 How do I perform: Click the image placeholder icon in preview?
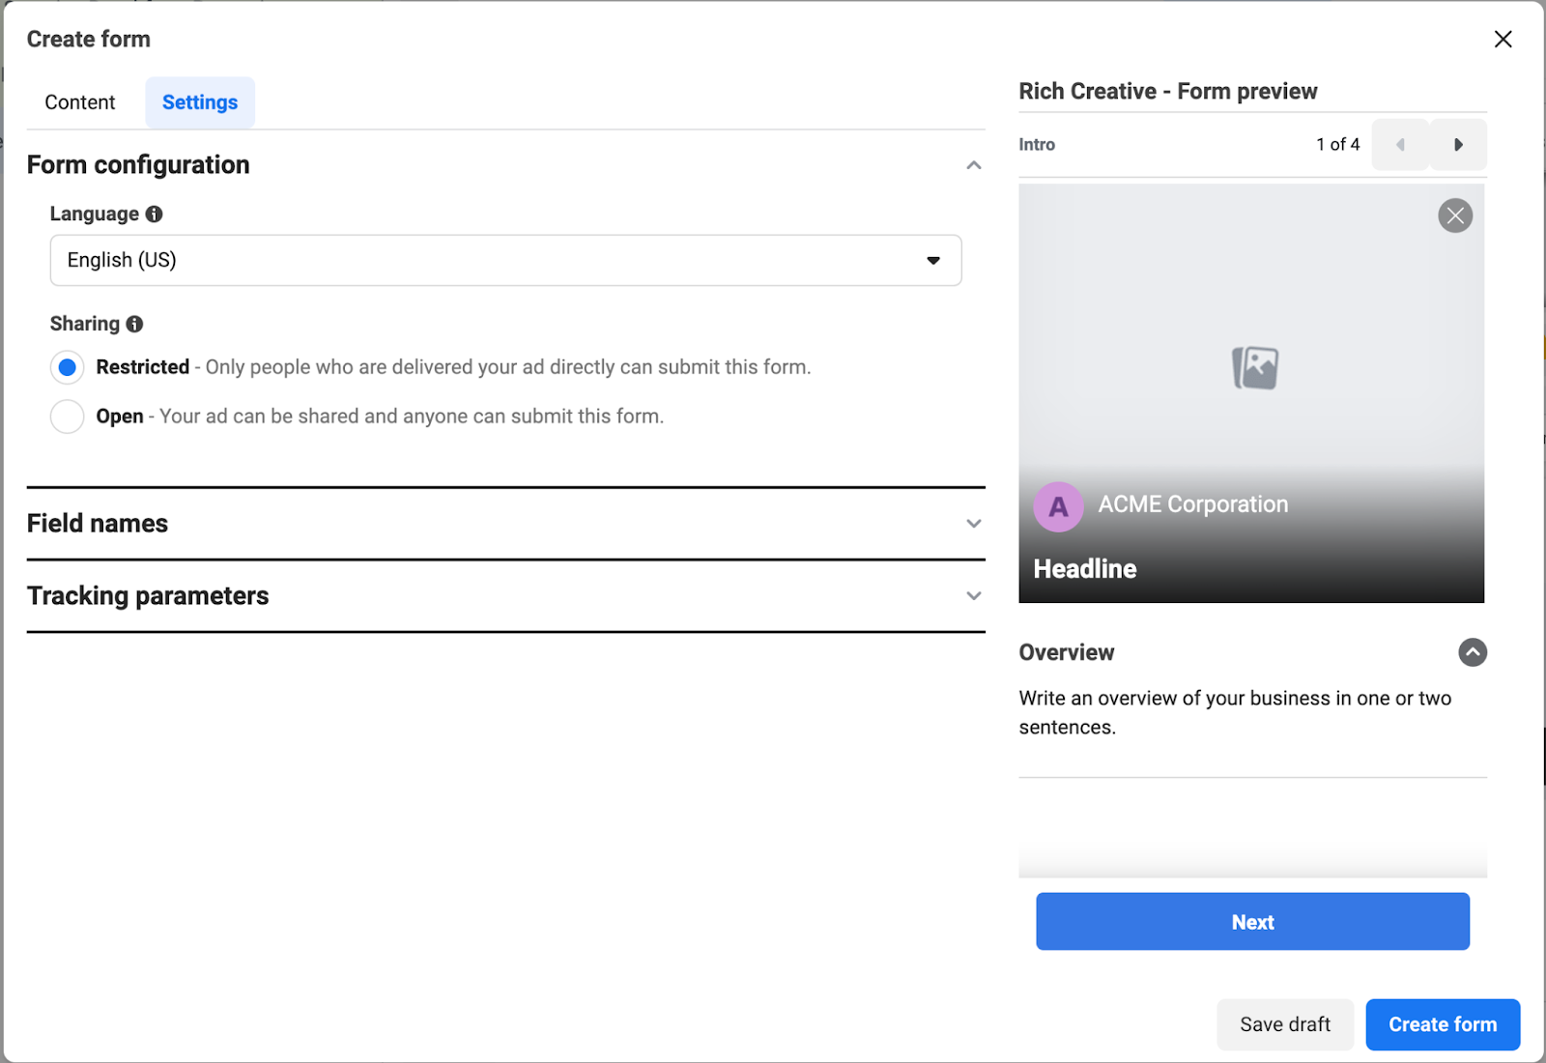point(1254,368)
